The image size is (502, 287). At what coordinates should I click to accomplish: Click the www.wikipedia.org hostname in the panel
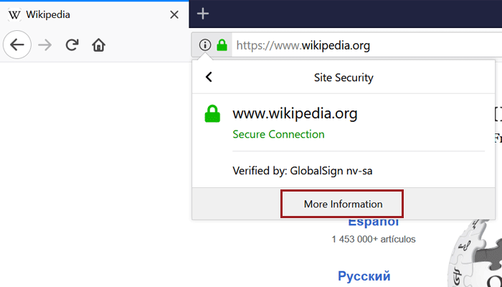[x=295, y=113]
